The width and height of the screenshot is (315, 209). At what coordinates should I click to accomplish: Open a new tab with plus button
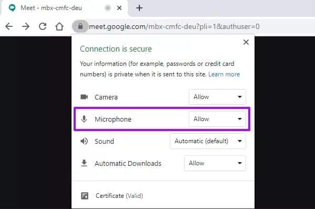(139, 8)
